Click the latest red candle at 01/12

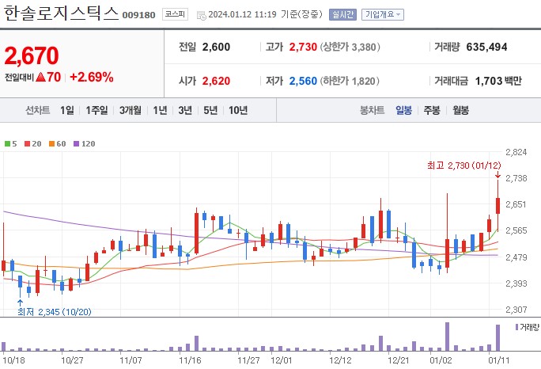(497, 206)
